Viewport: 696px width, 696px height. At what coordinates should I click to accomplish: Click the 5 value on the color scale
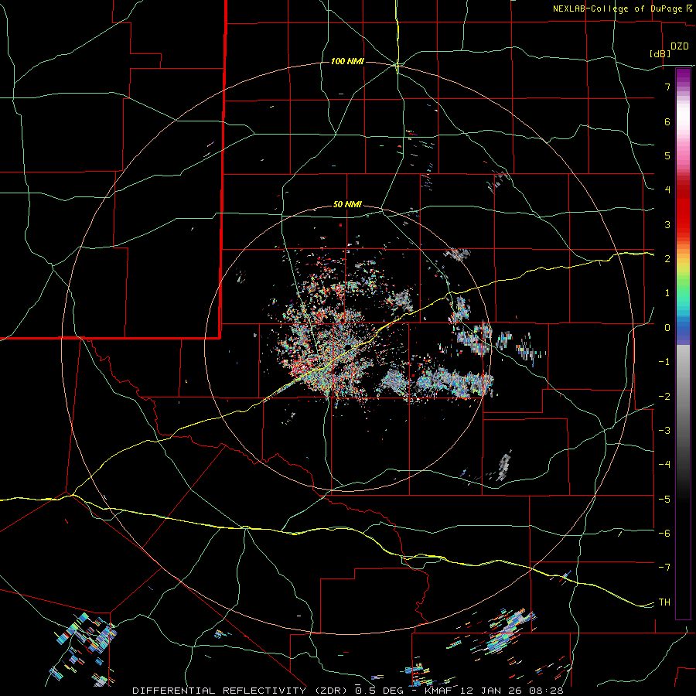click(x=667, y=155)
